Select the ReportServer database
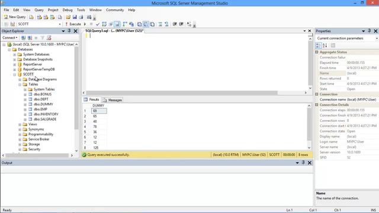379x213 pixels. (x=33, y=64)
